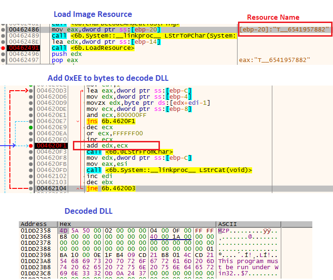Viewport: 333px width, 280px height.
Task: Click the jump-down chevron on the jns row
Action: coord(78,121)
